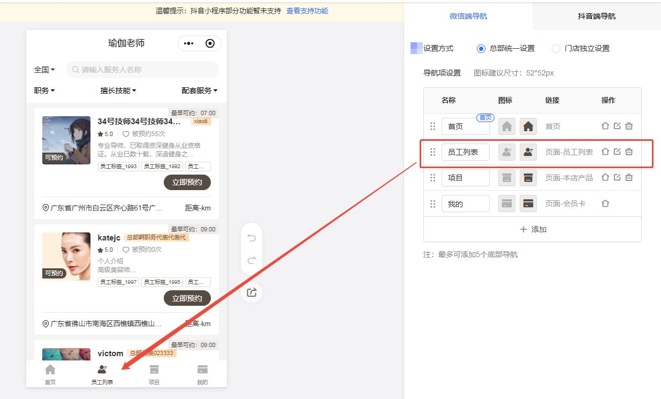Switch to 抖音端导航 tab
The image size is (661, 399).
597,16
